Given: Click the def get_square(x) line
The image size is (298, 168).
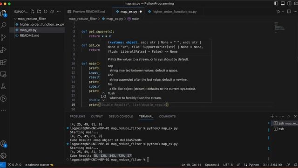Looking at the screenshot, I should point(98,31).
